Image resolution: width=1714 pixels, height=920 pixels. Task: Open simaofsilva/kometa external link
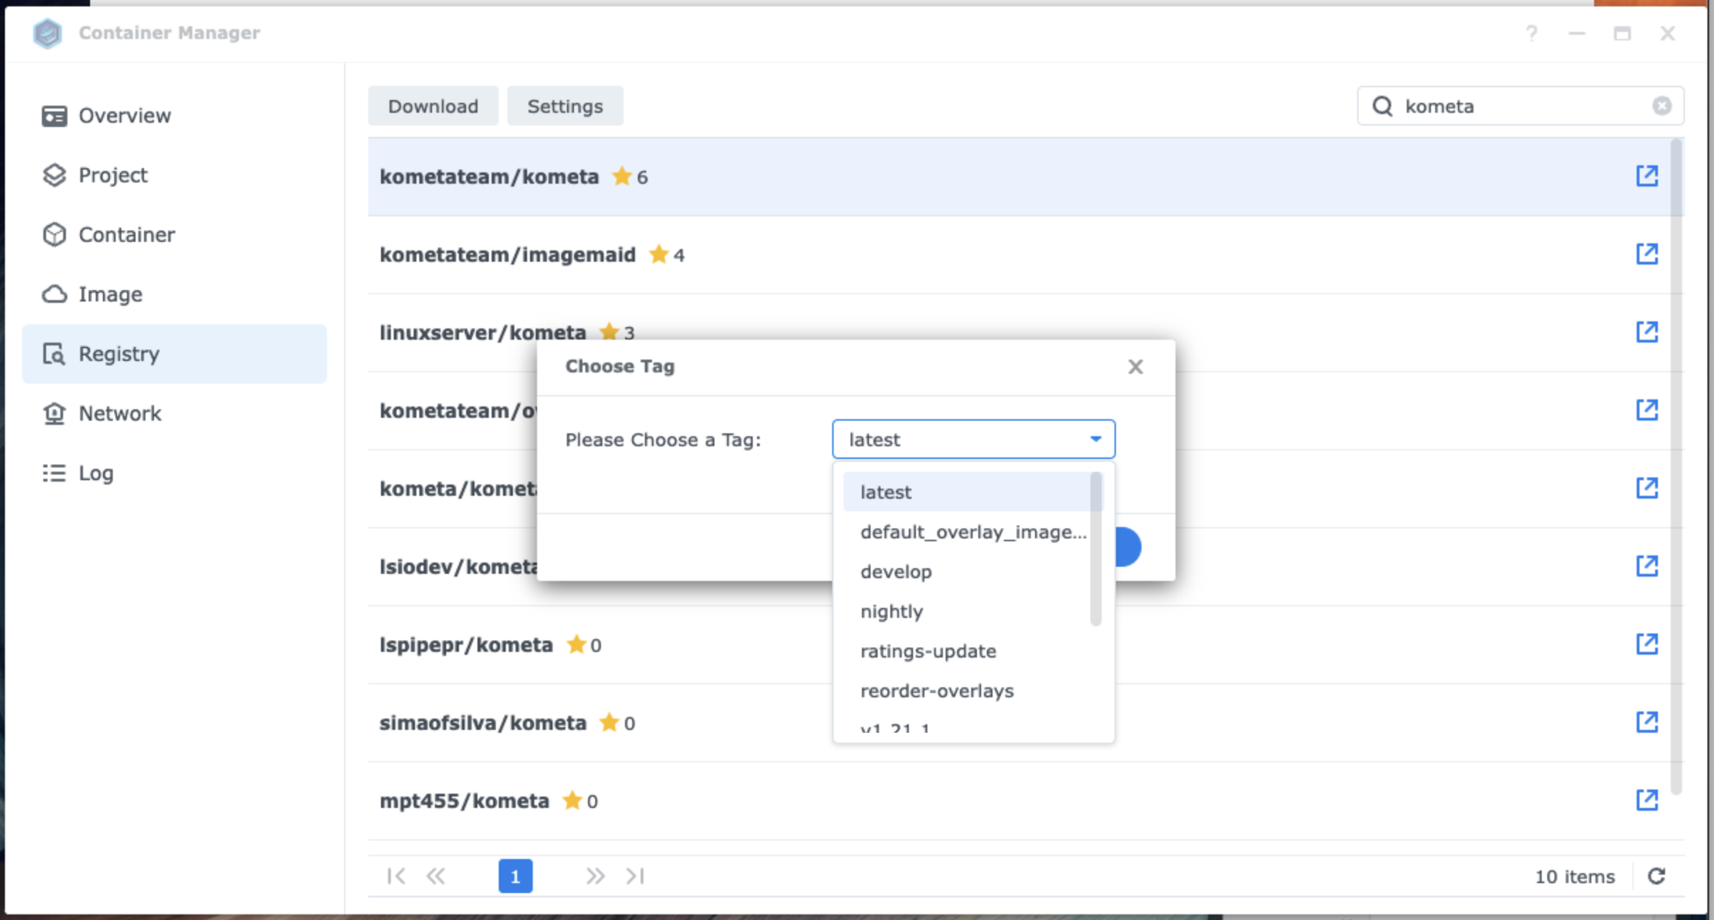click(1647, 722)
